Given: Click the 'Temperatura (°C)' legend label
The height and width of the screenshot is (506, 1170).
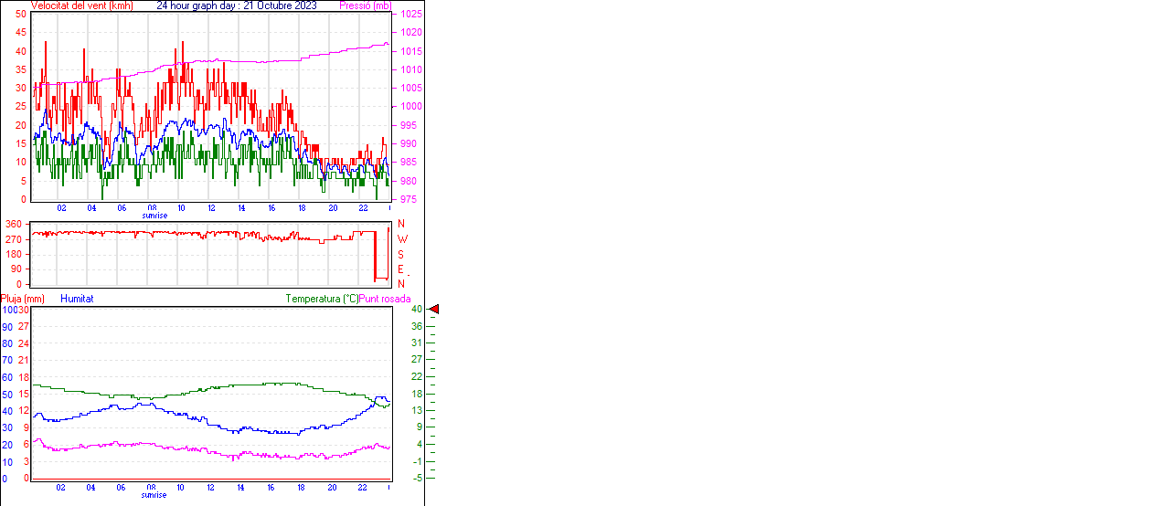Looking at the screenshot, I should click(x=322, y=299).
